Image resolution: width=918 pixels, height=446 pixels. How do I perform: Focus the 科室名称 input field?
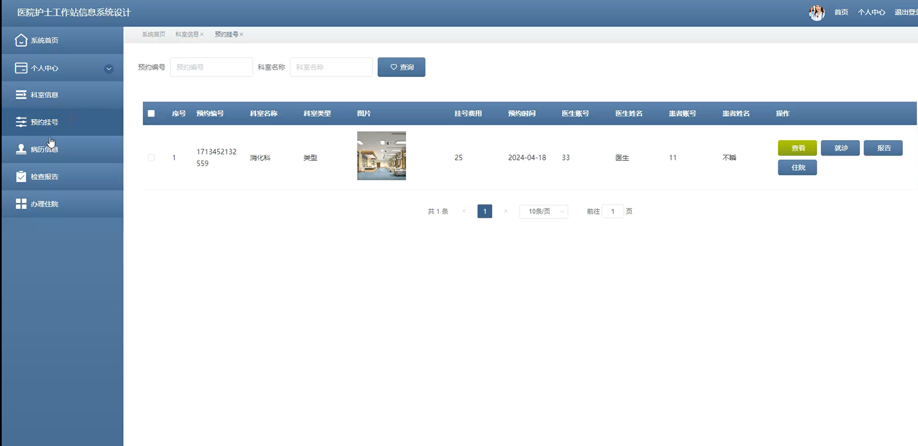[331, 67]
